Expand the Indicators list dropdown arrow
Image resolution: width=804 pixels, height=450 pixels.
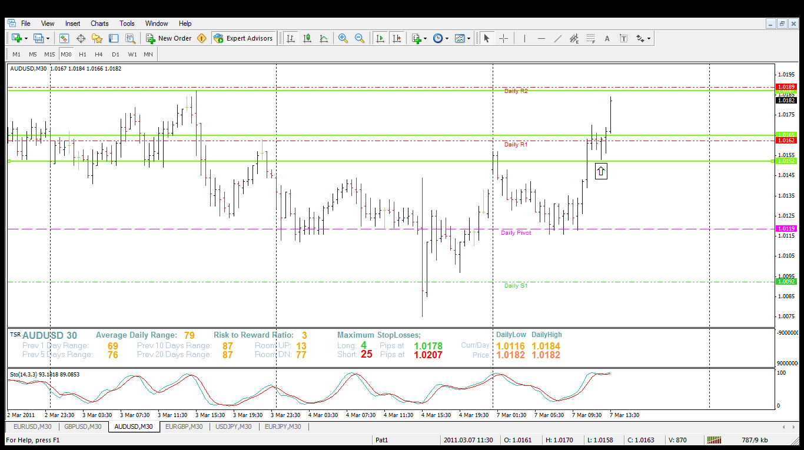click(x=426, y=38)
